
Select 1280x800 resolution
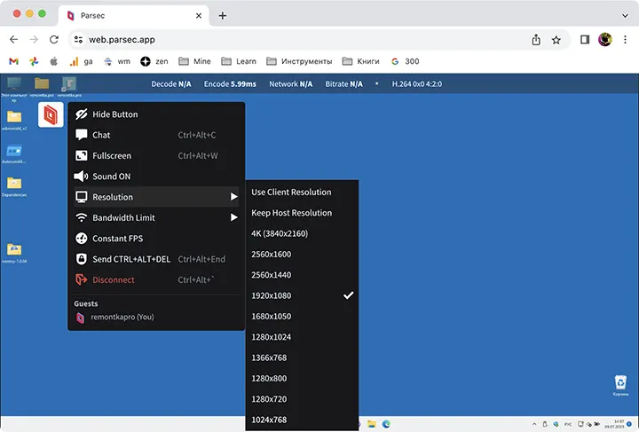click(302, 378)
